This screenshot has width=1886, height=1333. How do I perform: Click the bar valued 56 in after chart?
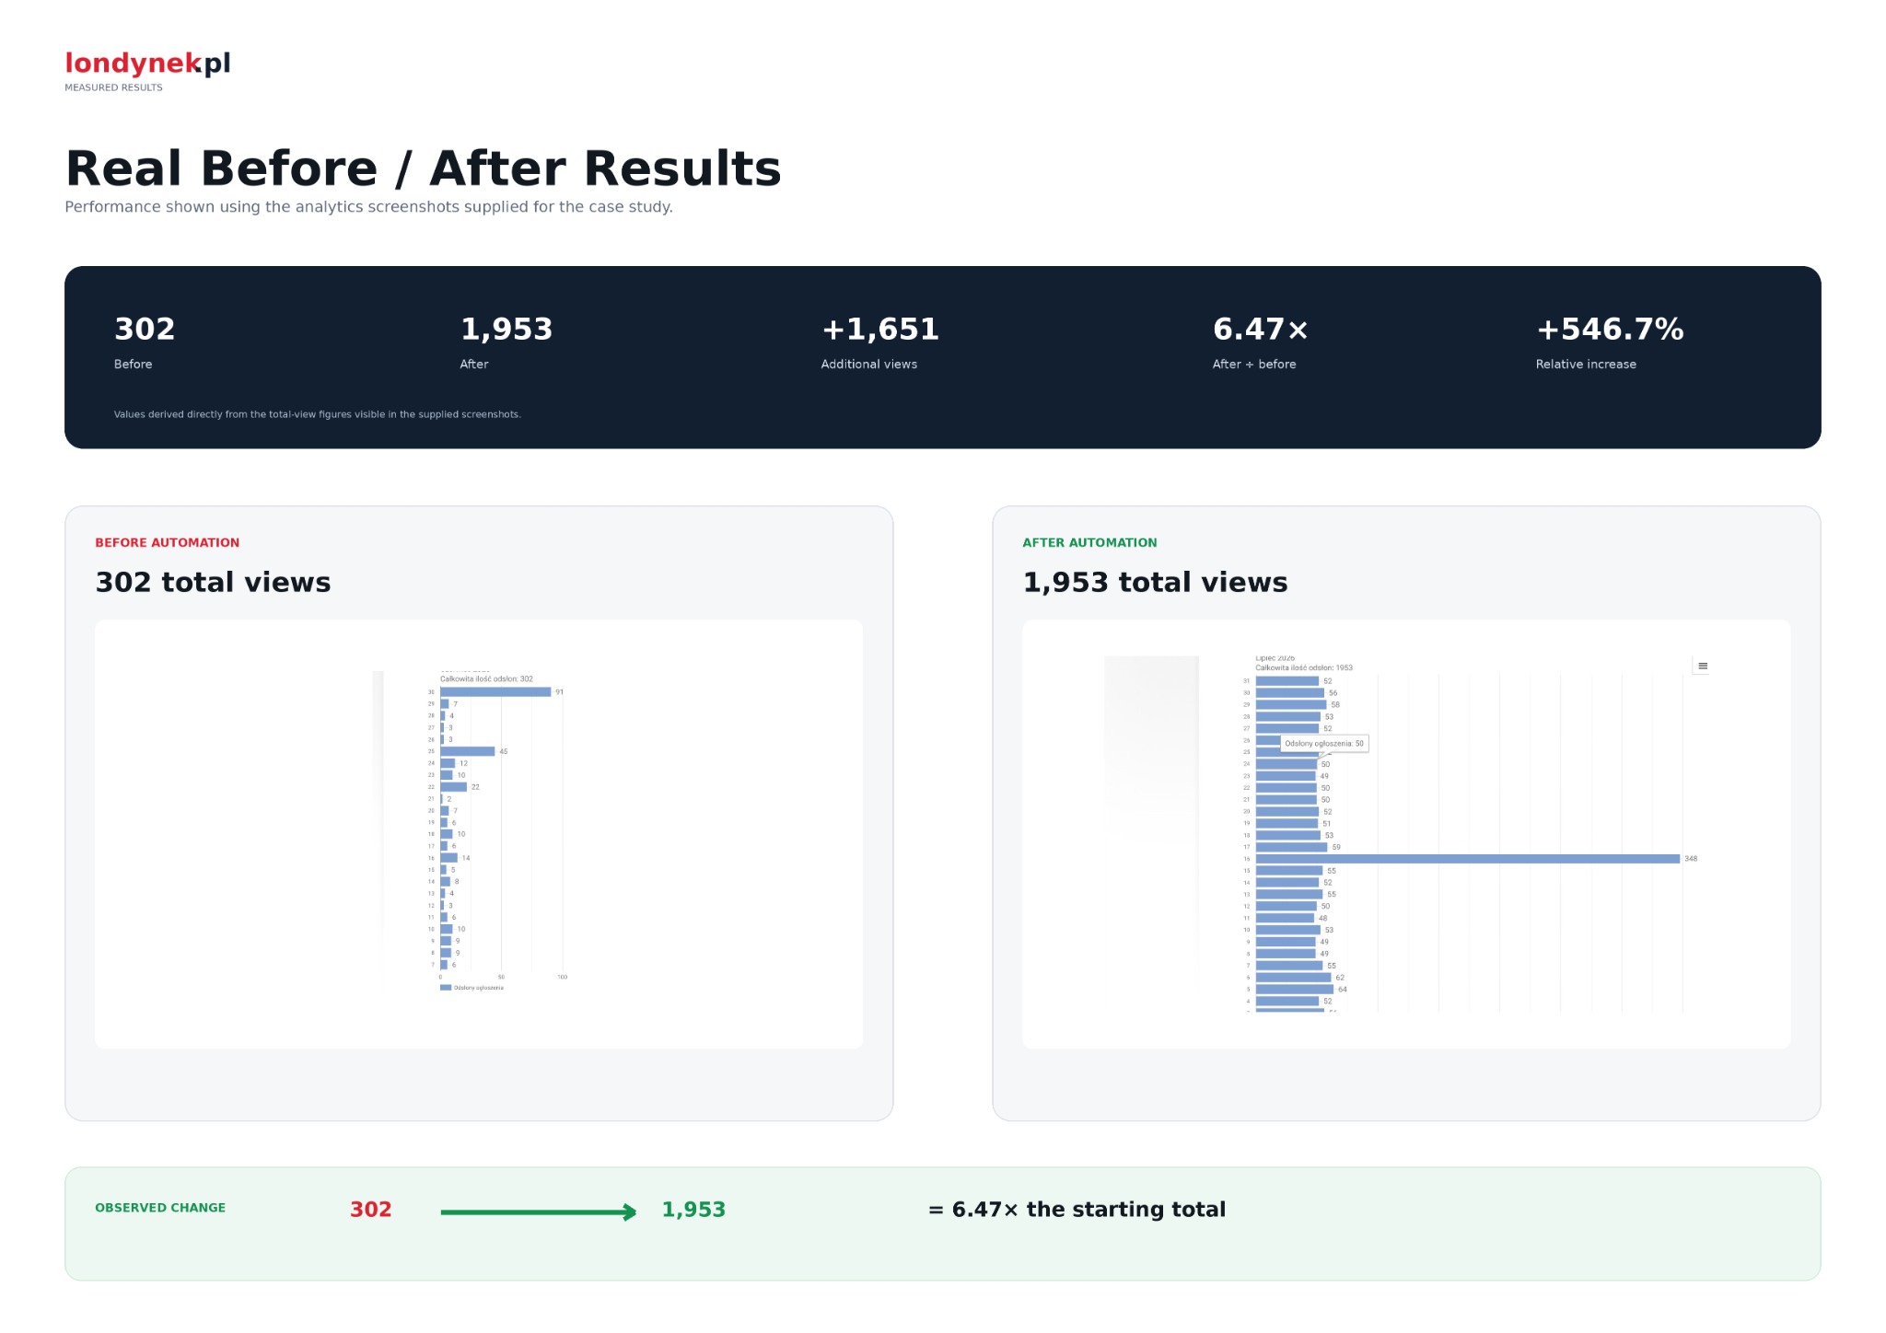(x=1290, y=693)
